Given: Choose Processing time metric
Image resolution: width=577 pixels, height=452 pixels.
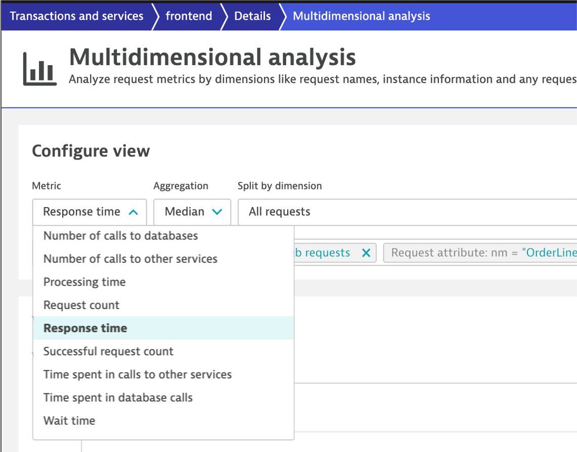Looking at the screenshot, I should (84, 282).
